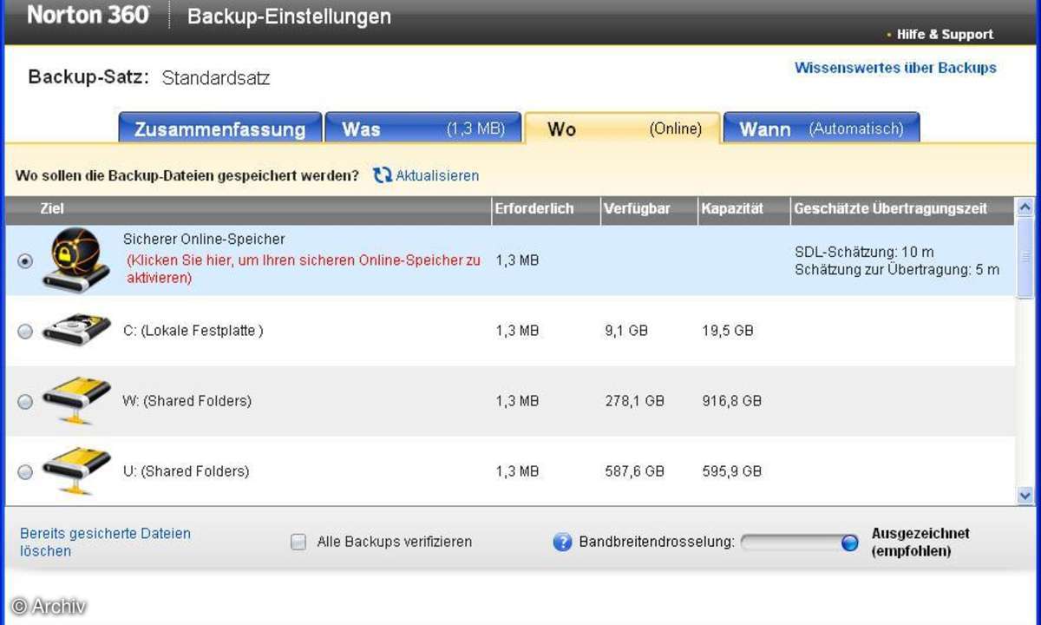Click the Kapazität column header
The image size is (1041, 625).
[744, 209]
